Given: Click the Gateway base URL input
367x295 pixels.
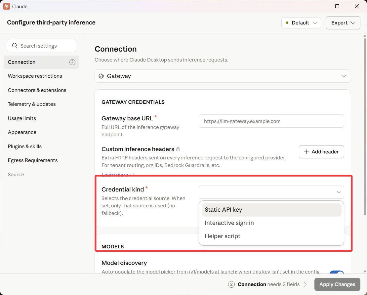Looking at the screenshot, I should pos(271,121).
